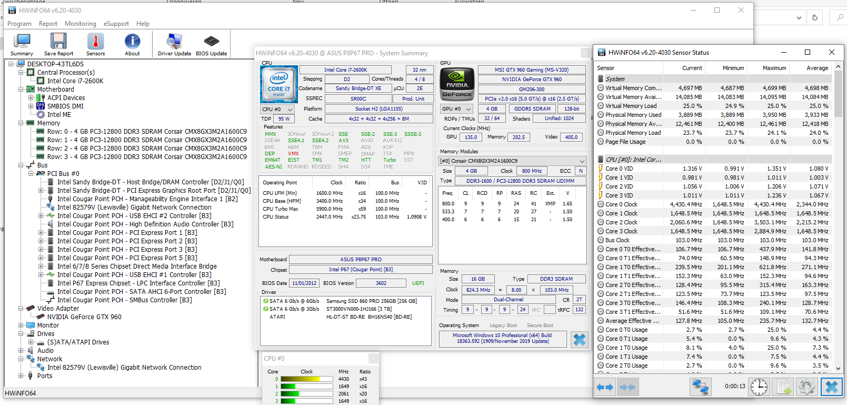Screen dimensions: 847x405
Task: Click the Intel ME gear icon in tree
Action: point(41,115)
